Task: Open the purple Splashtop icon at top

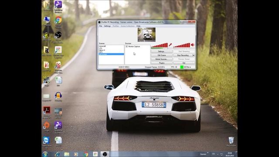Action: point(58,7)
